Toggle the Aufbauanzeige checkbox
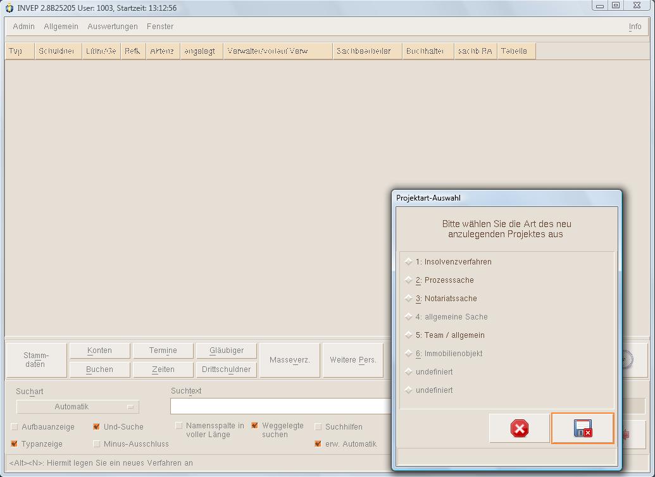The image size is (655, 477). click(14, 427)
